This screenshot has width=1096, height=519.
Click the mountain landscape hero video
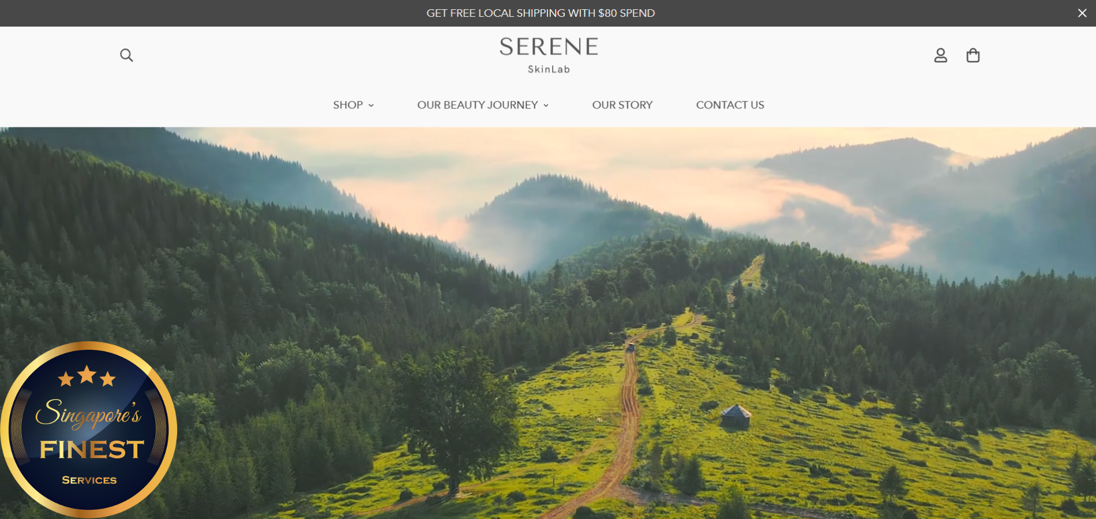[x=548, y=323]
